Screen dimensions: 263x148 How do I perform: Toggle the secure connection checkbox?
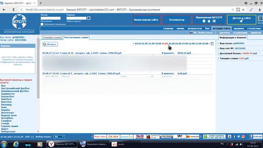42,24
